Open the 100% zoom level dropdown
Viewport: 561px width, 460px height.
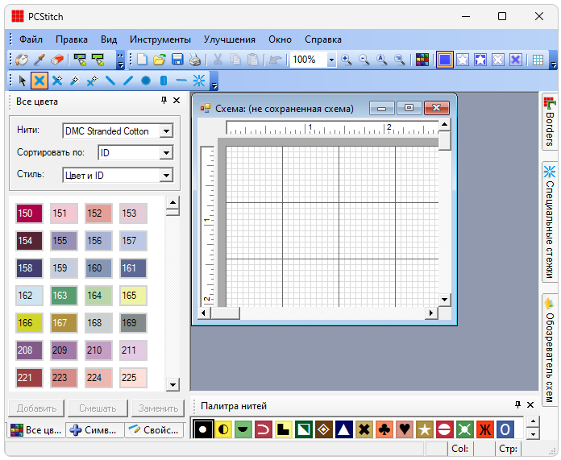(x=331, y=60)
